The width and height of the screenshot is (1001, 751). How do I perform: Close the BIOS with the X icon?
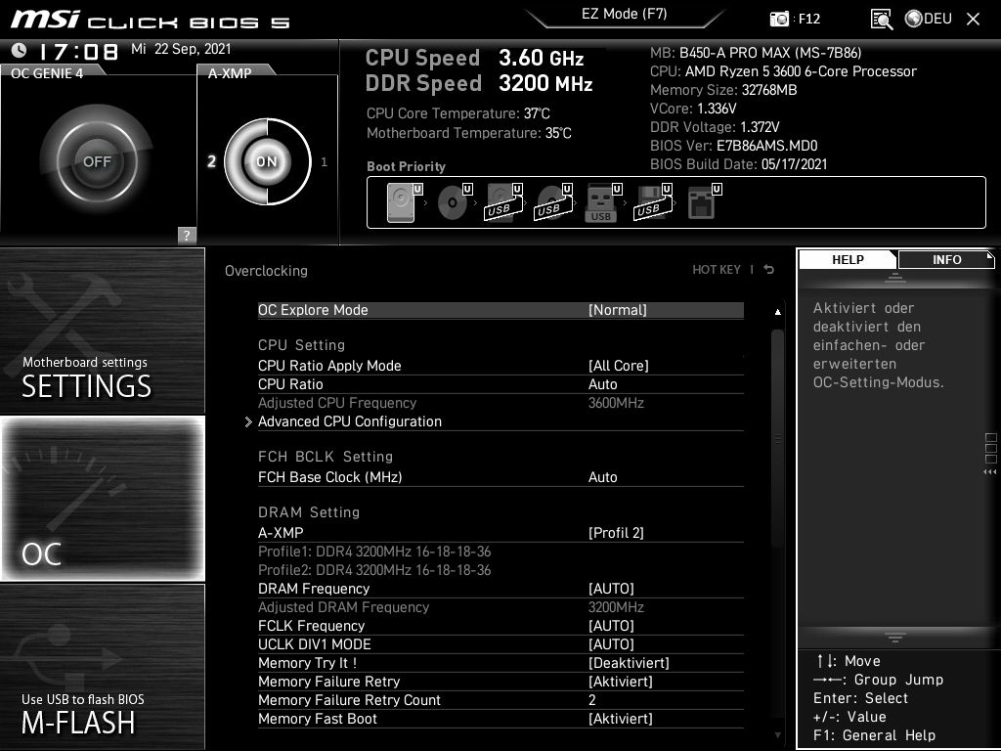(973, 20)
